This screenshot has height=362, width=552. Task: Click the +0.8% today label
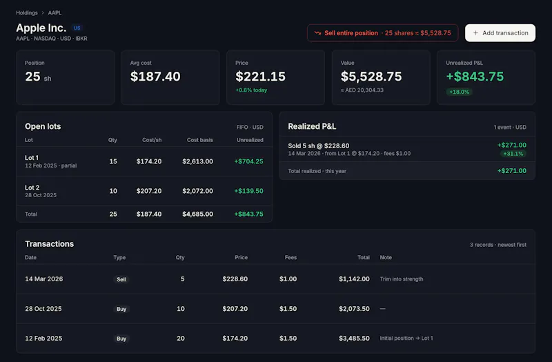[x=251, y=90]
